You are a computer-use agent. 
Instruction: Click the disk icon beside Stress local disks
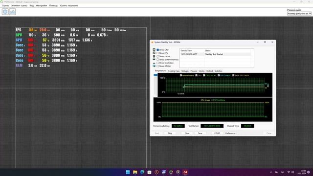point(154,63)
